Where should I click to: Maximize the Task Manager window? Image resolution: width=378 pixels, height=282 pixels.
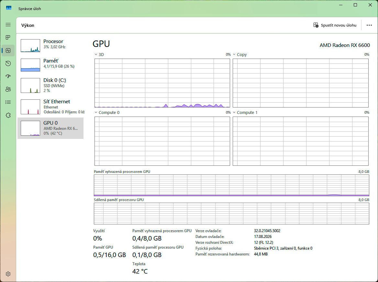coord(355,5)
